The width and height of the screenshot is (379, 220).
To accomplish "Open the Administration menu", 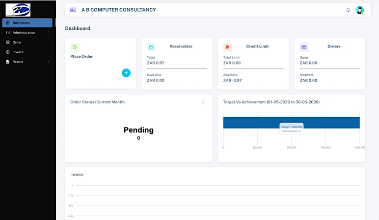I will coord(27,32).
